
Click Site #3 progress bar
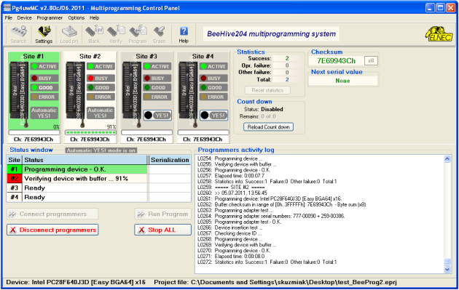147,132
